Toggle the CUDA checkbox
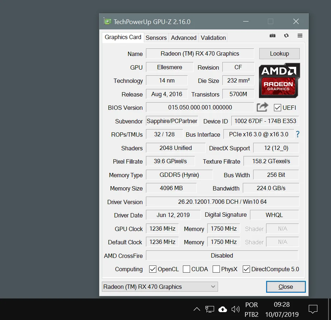331x320 pixels. [186, 269]
